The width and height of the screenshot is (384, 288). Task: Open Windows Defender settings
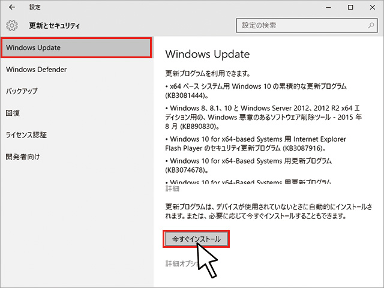[36, 70]
